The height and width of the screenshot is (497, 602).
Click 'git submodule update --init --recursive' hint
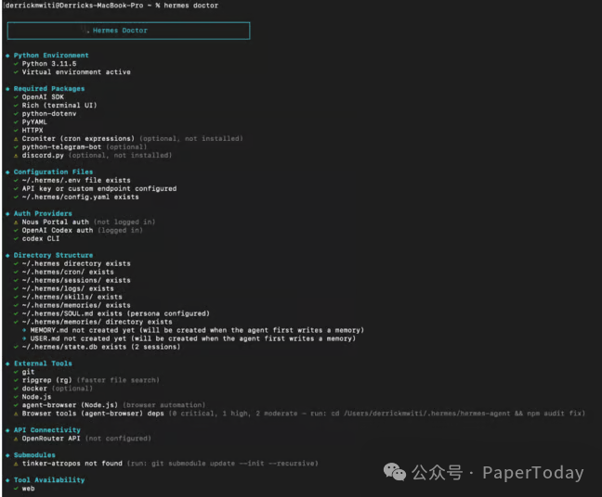pyautogui.click(x=232, y=464)
